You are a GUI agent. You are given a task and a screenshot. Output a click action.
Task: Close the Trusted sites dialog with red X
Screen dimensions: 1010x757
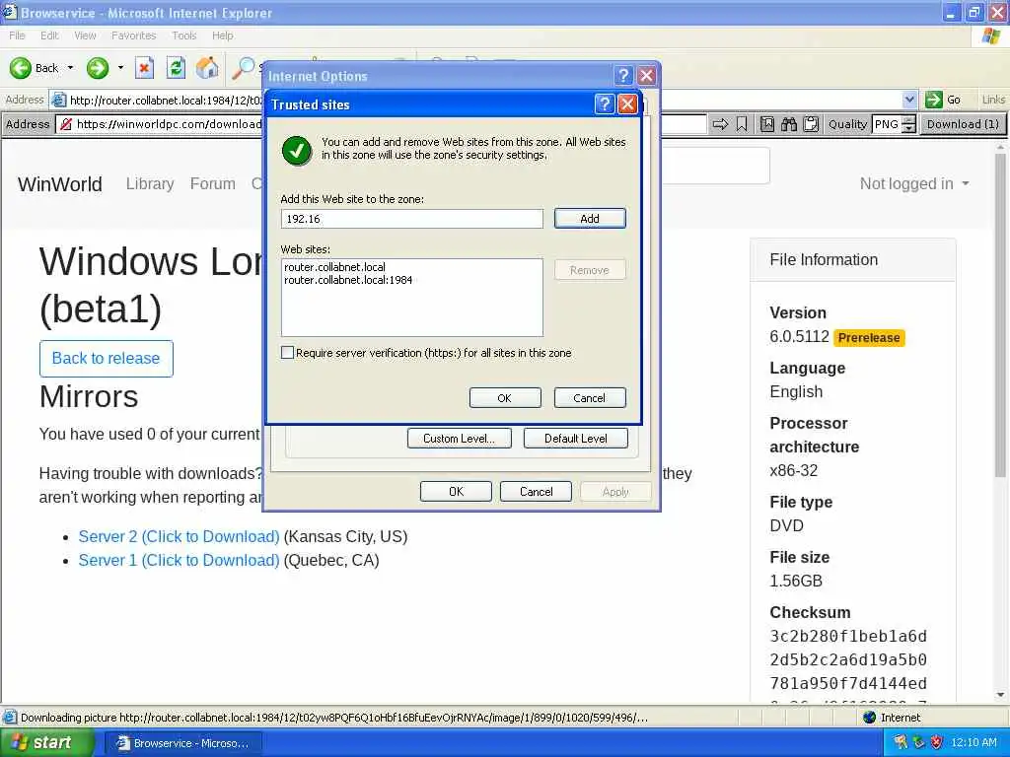pyautogui.click(x=627, y=103)
